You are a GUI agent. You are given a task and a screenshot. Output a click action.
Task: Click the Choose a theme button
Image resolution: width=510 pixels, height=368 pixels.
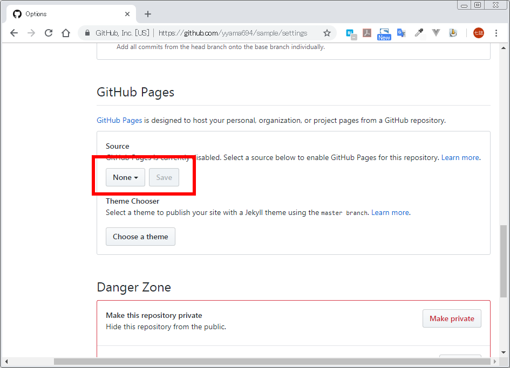[140, 237]
